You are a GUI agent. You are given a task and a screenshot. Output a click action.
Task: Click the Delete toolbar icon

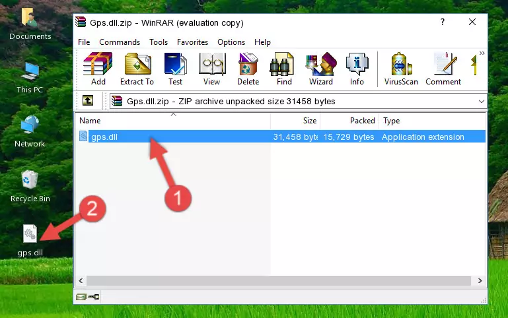[x=248, y=69]
